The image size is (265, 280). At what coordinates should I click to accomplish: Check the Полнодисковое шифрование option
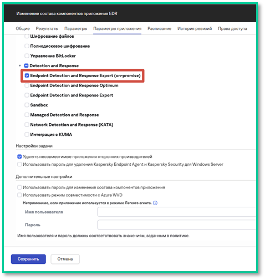(27, 46)
